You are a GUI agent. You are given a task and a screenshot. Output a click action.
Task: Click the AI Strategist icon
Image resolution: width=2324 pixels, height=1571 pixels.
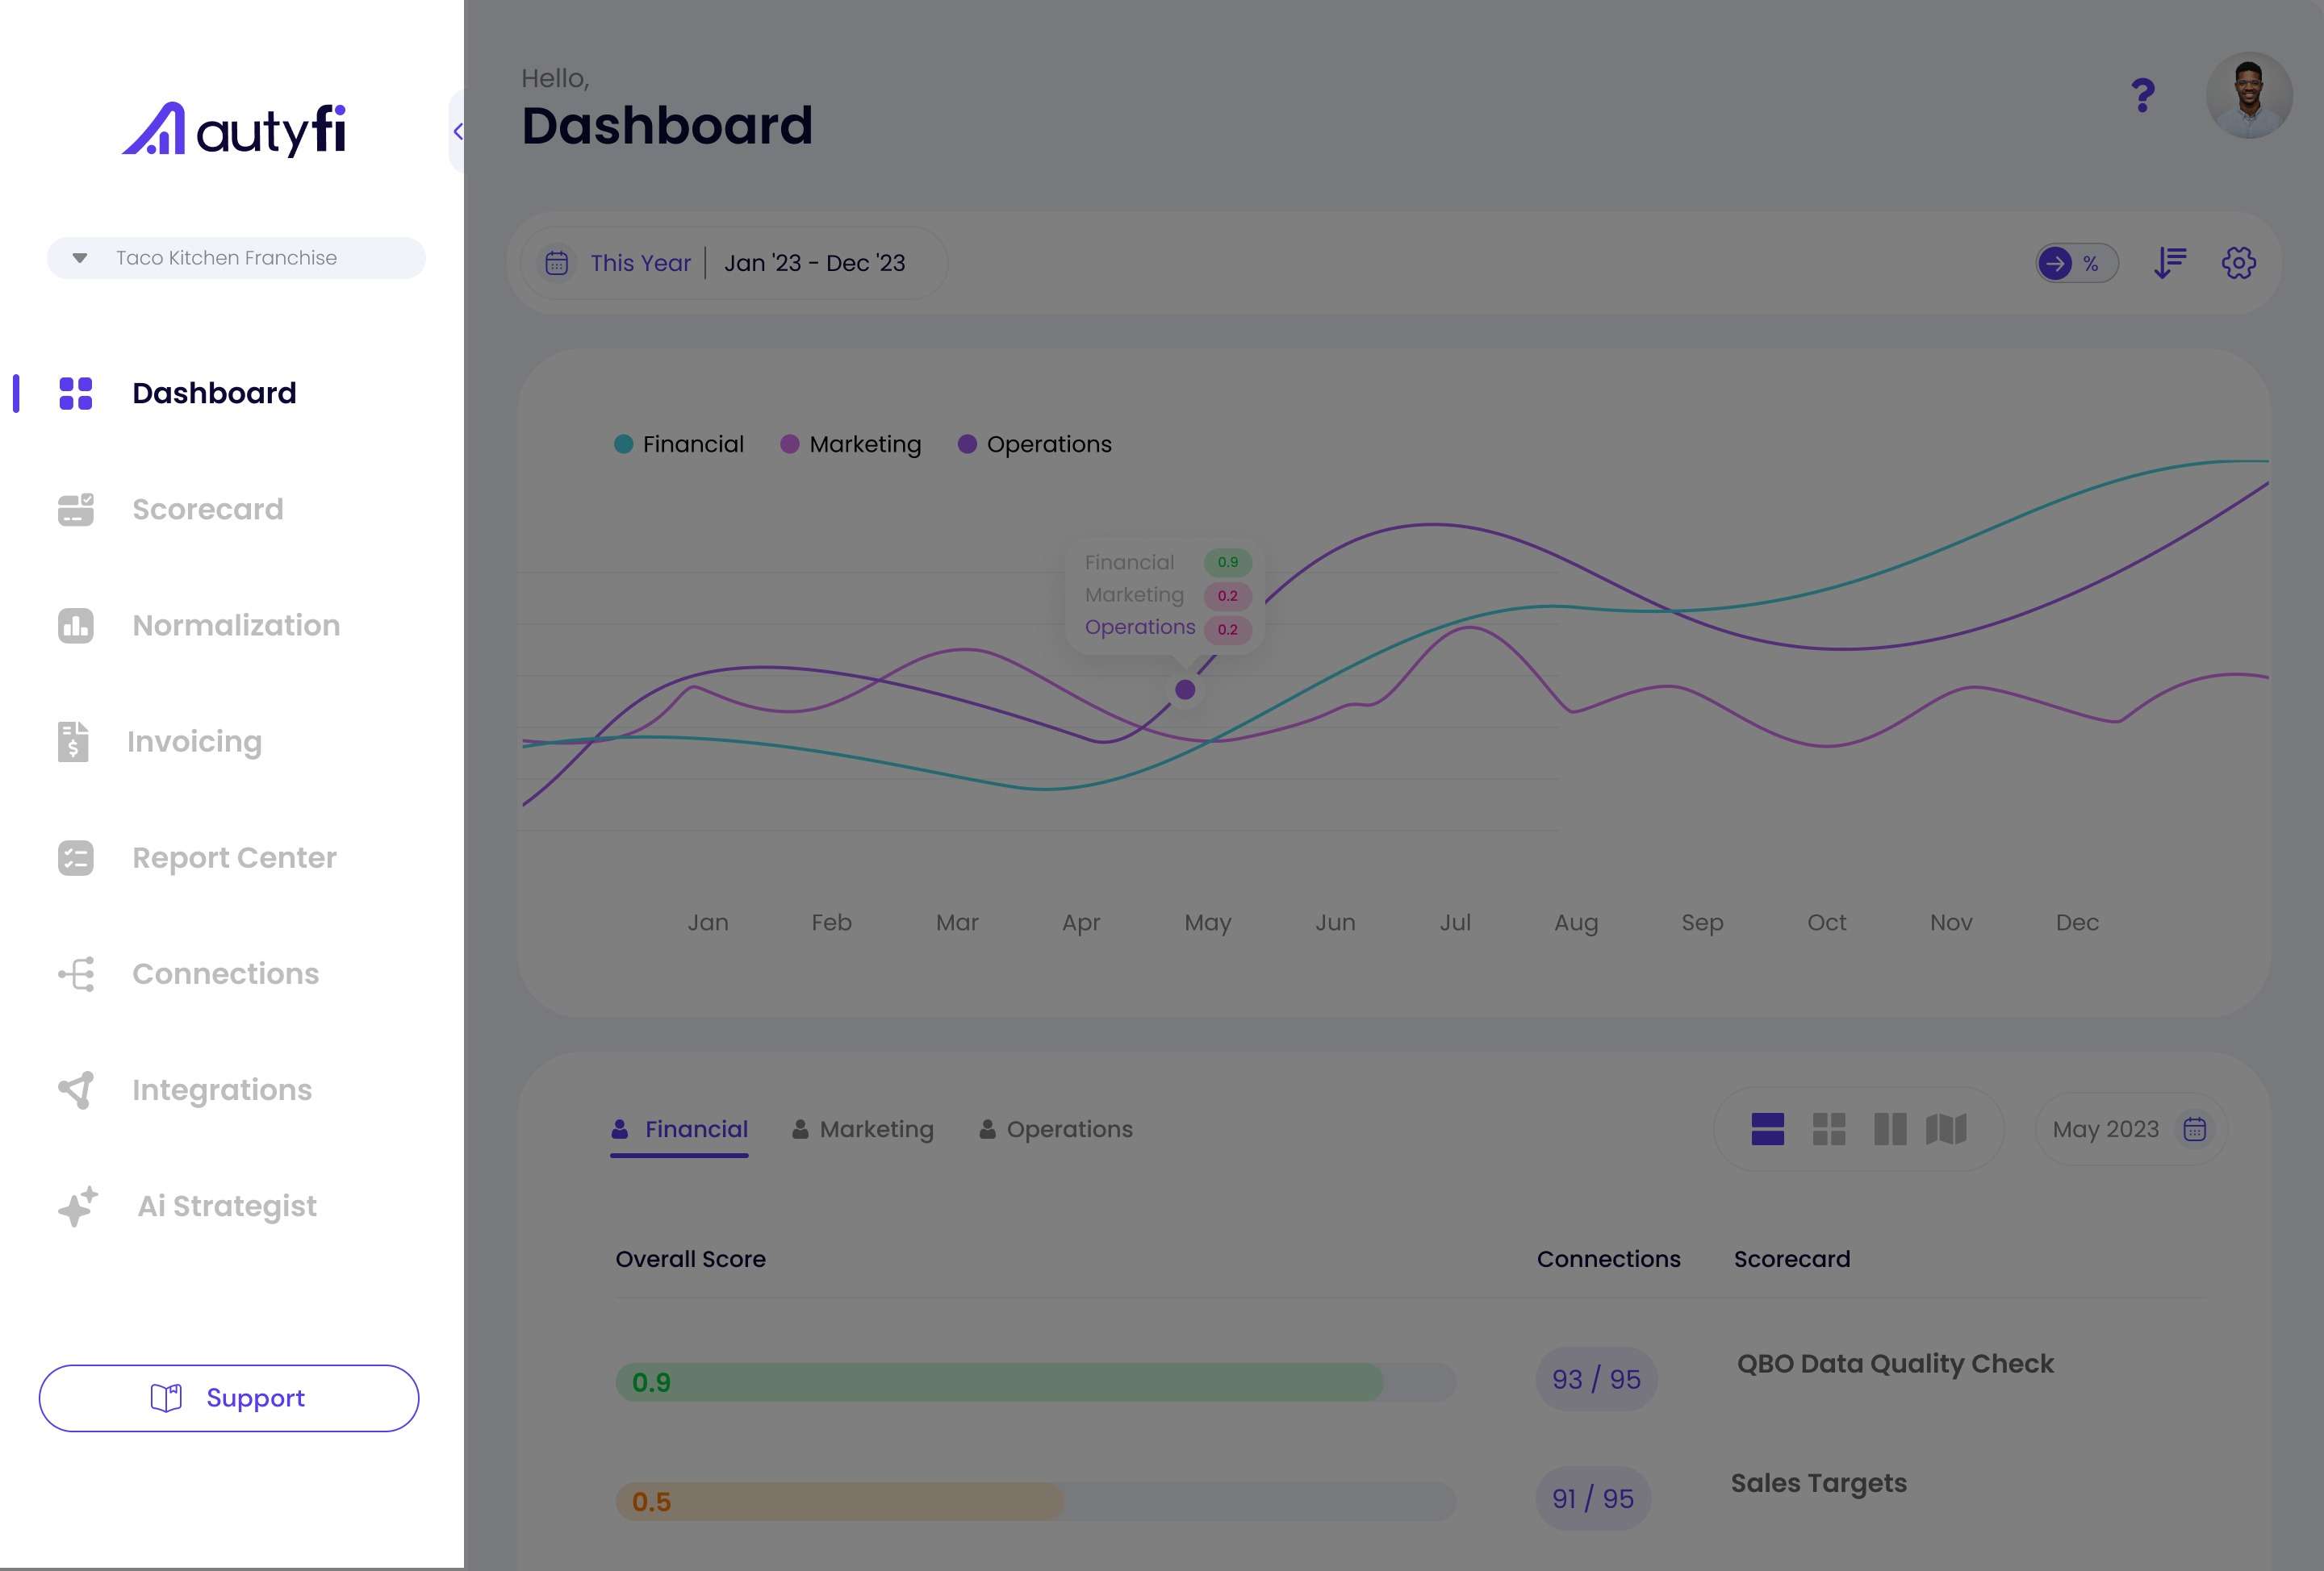point(75,1205)
